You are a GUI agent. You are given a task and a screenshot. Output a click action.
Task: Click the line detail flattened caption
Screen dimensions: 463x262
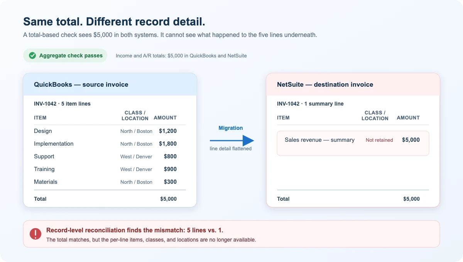(231, 149)
